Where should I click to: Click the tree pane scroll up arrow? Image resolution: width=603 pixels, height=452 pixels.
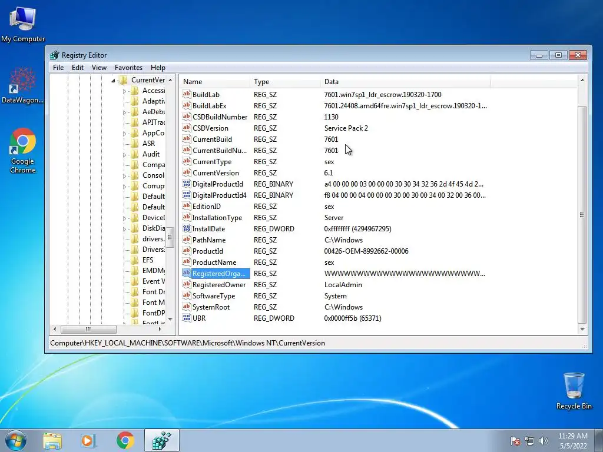(170, 79)
